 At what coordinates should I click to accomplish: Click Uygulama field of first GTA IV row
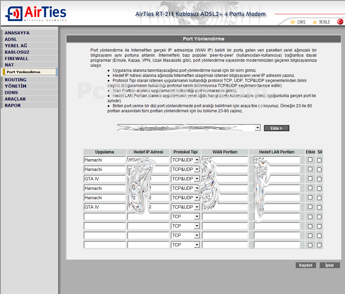click(105, 179)
